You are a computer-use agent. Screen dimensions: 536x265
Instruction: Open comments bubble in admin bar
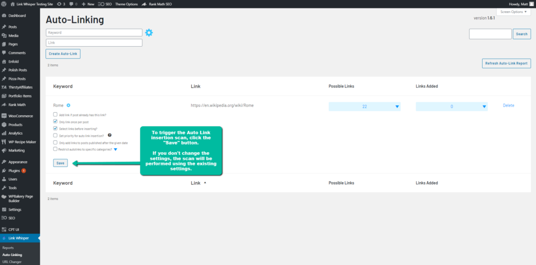pyautogui.click(x=73, y=4)
